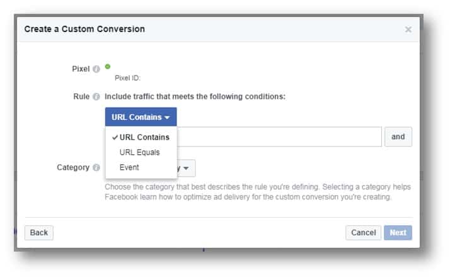This screenshot has height=278, width=450.
Task: Collapse the blue URL Contains dropdown button
Action: [x=141, y=117]
